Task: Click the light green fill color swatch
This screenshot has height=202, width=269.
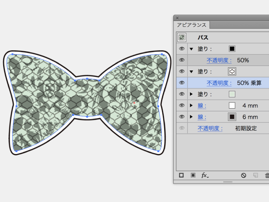Action: coord(232,94)
